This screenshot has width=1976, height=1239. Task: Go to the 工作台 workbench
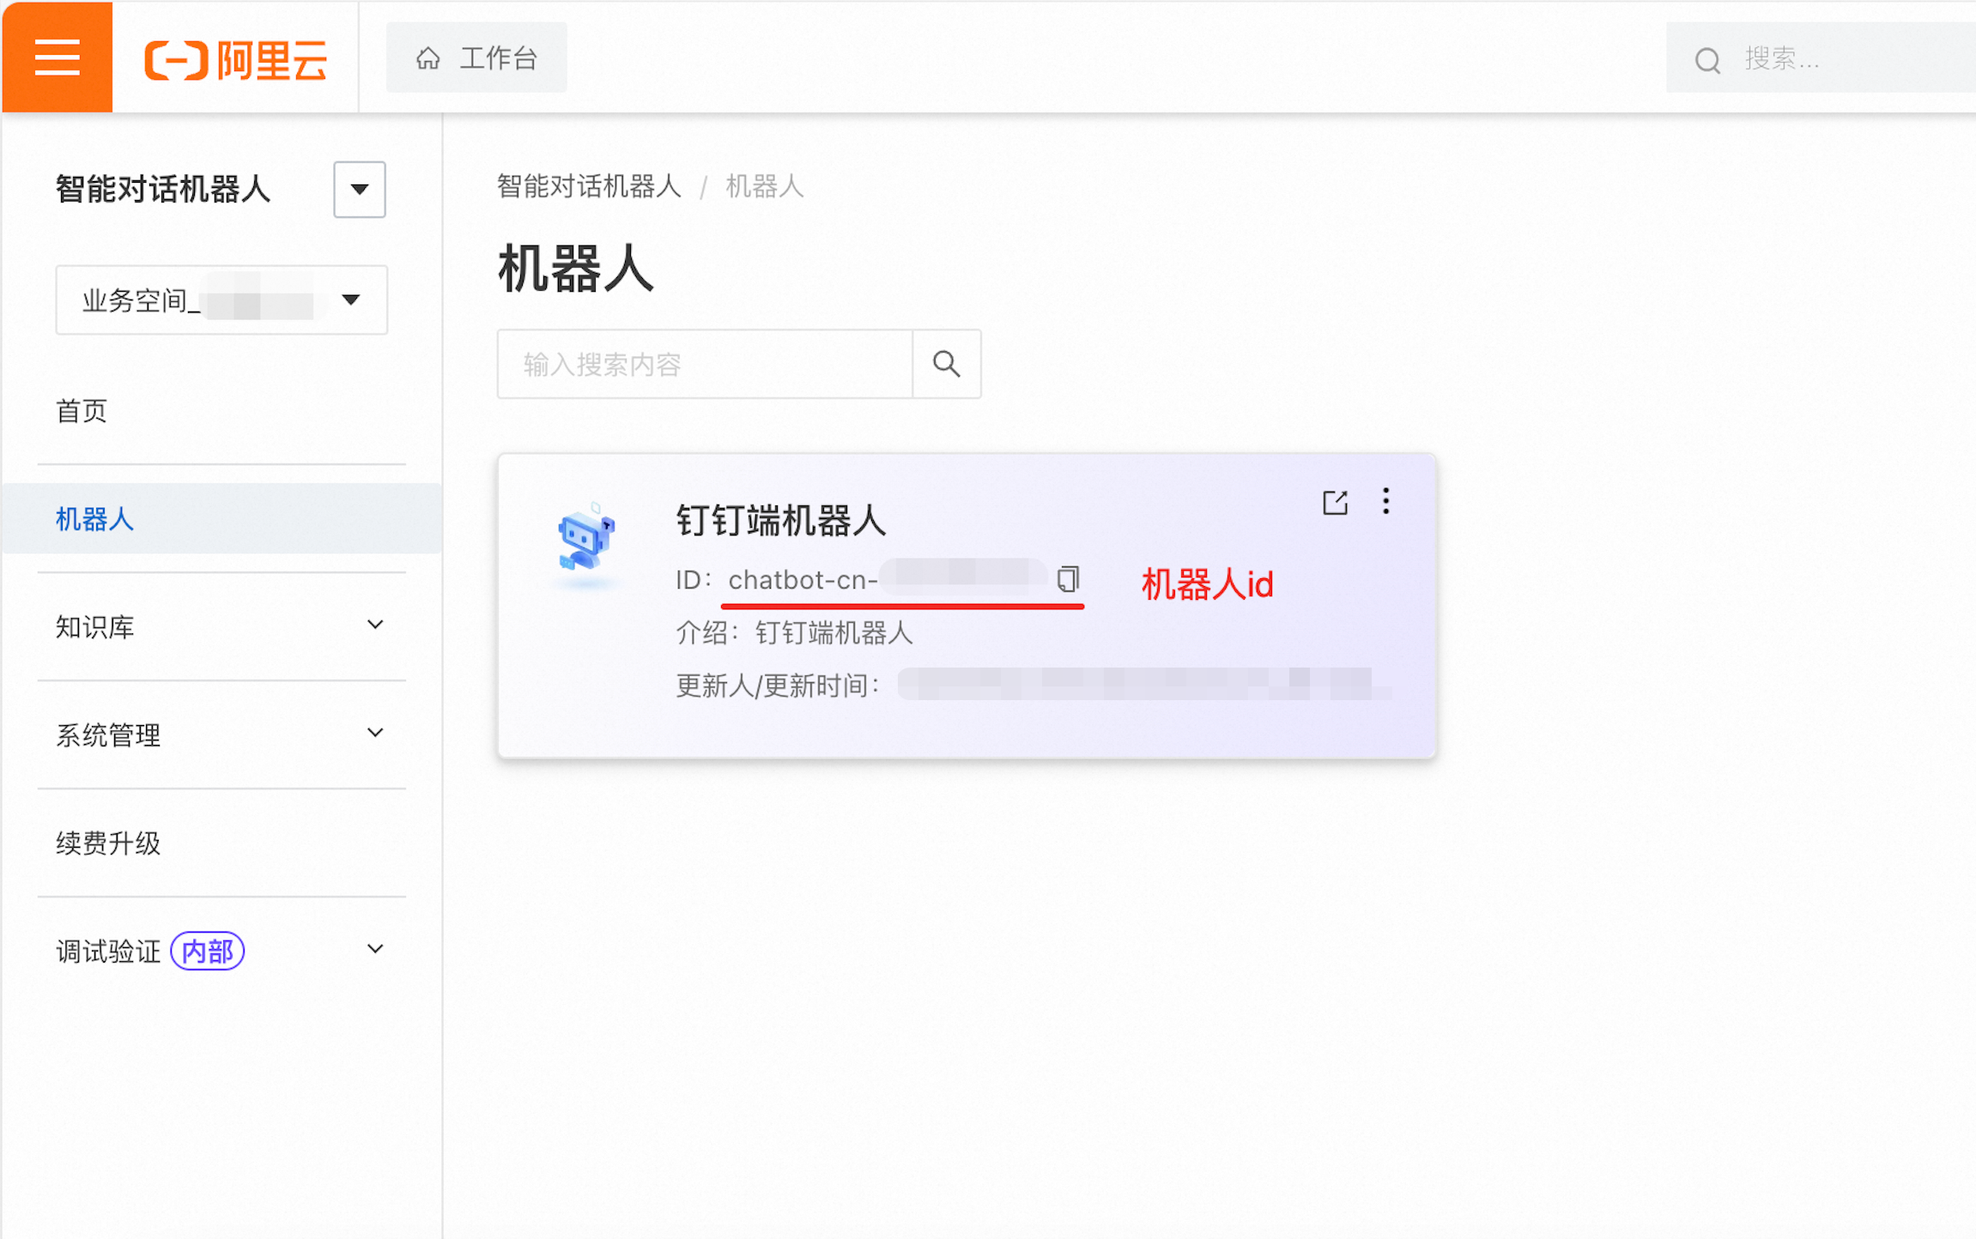click(x=476, y=57)
